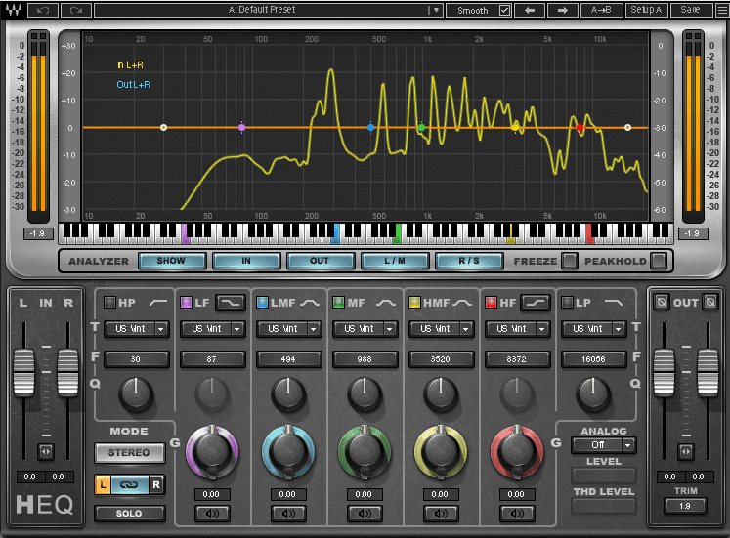Screen dimensions: 730x538
Task: Toggle the purple LF band on/off
Action: click(186, 303)
